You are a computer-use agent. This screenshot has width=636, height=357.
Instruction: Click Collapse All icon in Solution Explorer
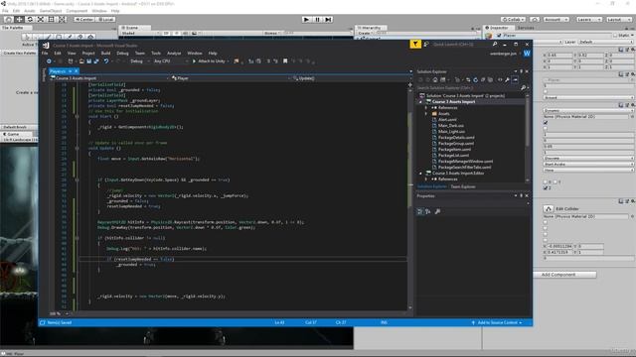click(483, 79)
